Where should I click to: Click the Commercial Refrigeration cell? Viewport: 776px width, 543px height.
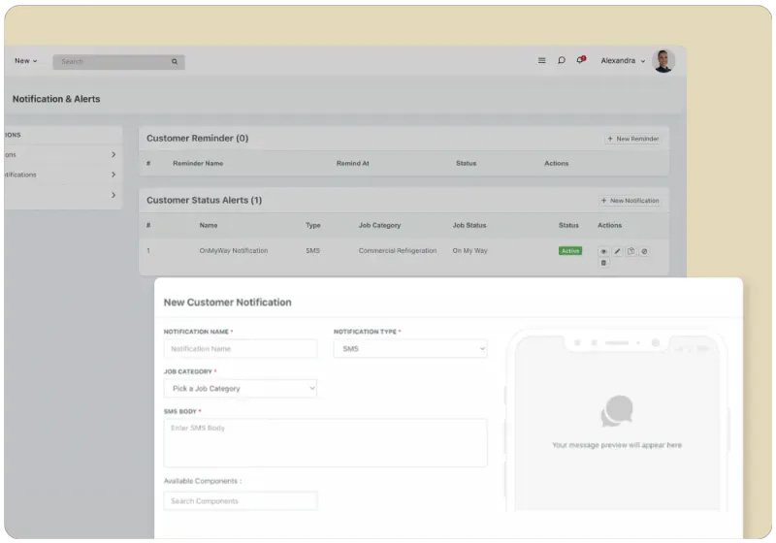(x=398, y=251)
